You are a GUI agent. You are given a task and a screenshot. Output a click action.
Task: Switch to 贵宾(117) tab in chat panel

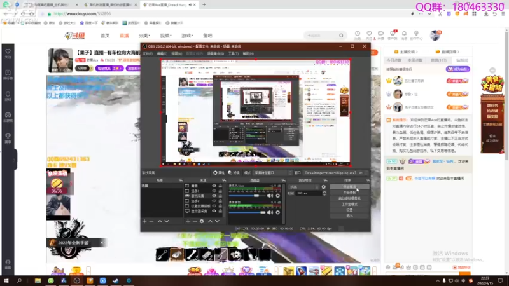point(438,60)
